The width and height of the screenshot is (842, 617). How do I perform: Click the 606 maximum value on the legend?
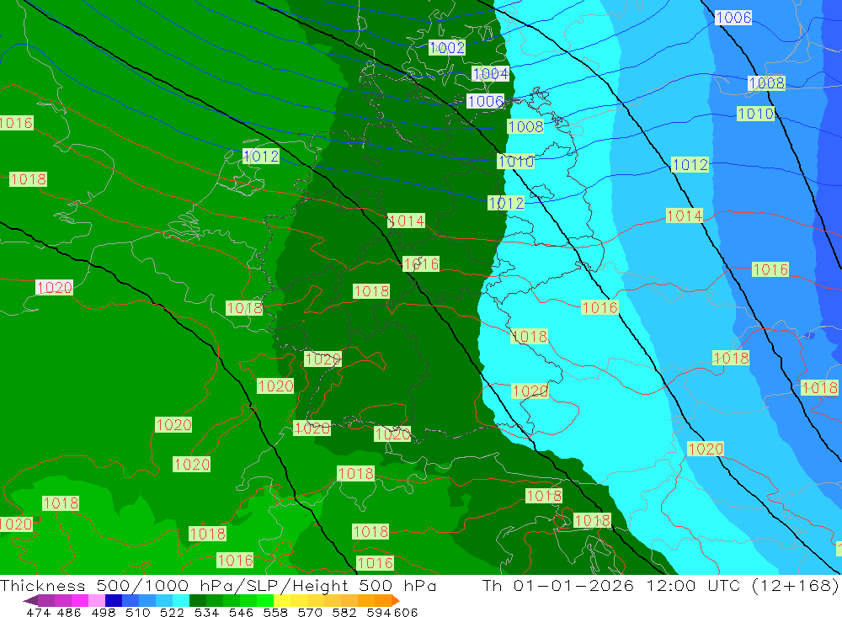click(406, 612)
